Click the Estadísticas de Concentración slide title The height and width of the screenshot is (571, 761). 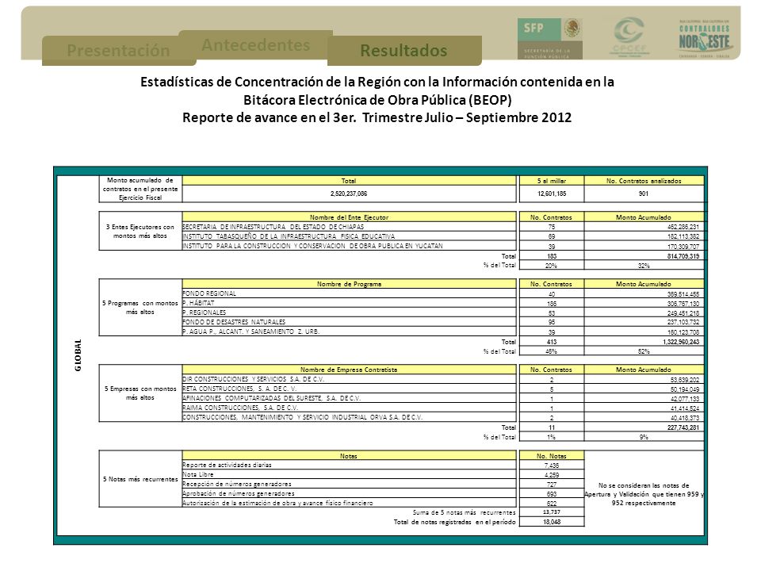pos(377,90)
